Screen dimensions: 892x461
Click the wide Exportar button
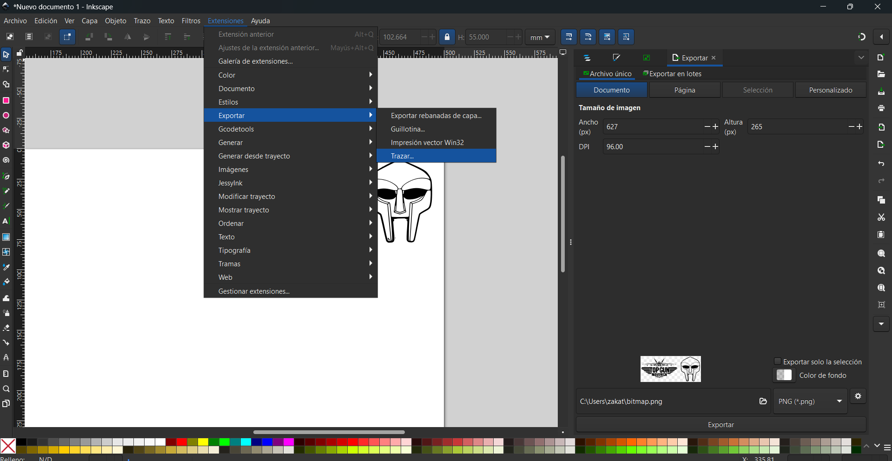click(721, 425)
